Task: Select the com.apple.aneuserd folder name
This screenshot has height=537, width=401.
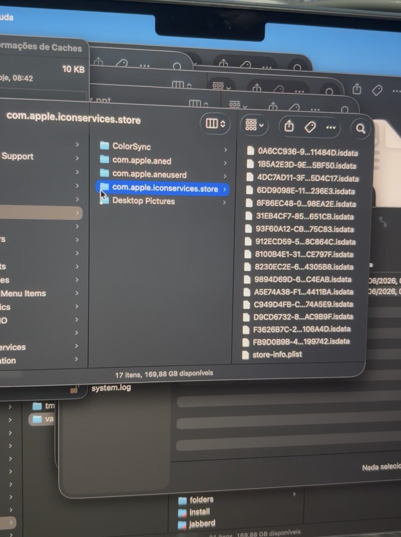Action: tap(149, 174)
